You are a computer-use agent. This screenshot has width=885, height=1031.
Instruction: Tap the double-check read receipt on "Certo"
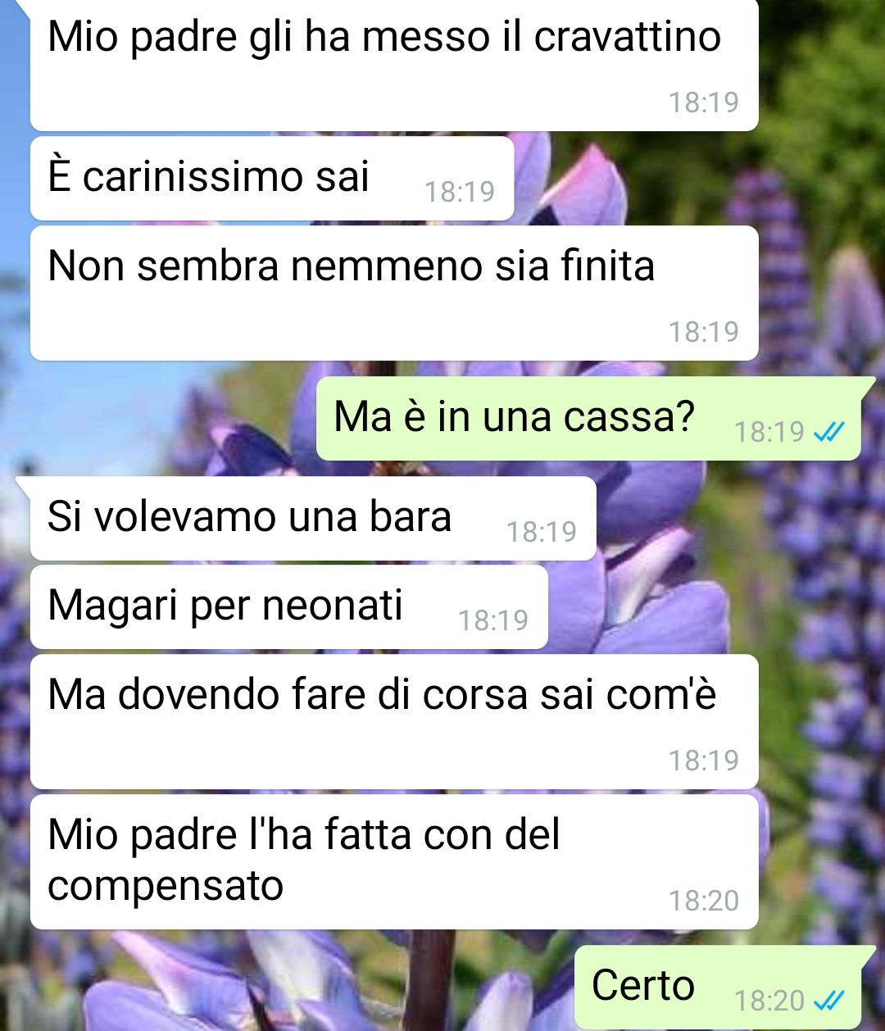click(x=828, y=1001)
